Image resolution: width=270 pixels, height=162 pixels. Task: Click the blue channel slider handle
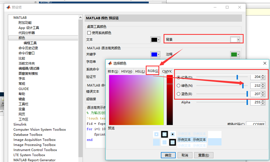[247, 94]
